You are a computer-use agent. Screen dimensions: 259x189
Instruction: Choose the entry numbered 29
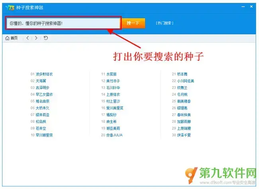(x=184, y=128)
